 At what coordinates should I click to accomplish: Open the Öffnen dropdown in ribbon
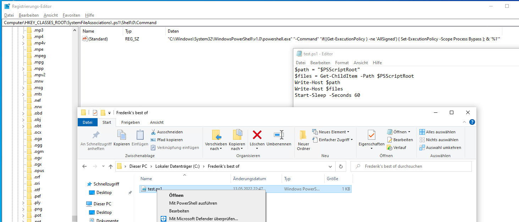pos(398,132)
